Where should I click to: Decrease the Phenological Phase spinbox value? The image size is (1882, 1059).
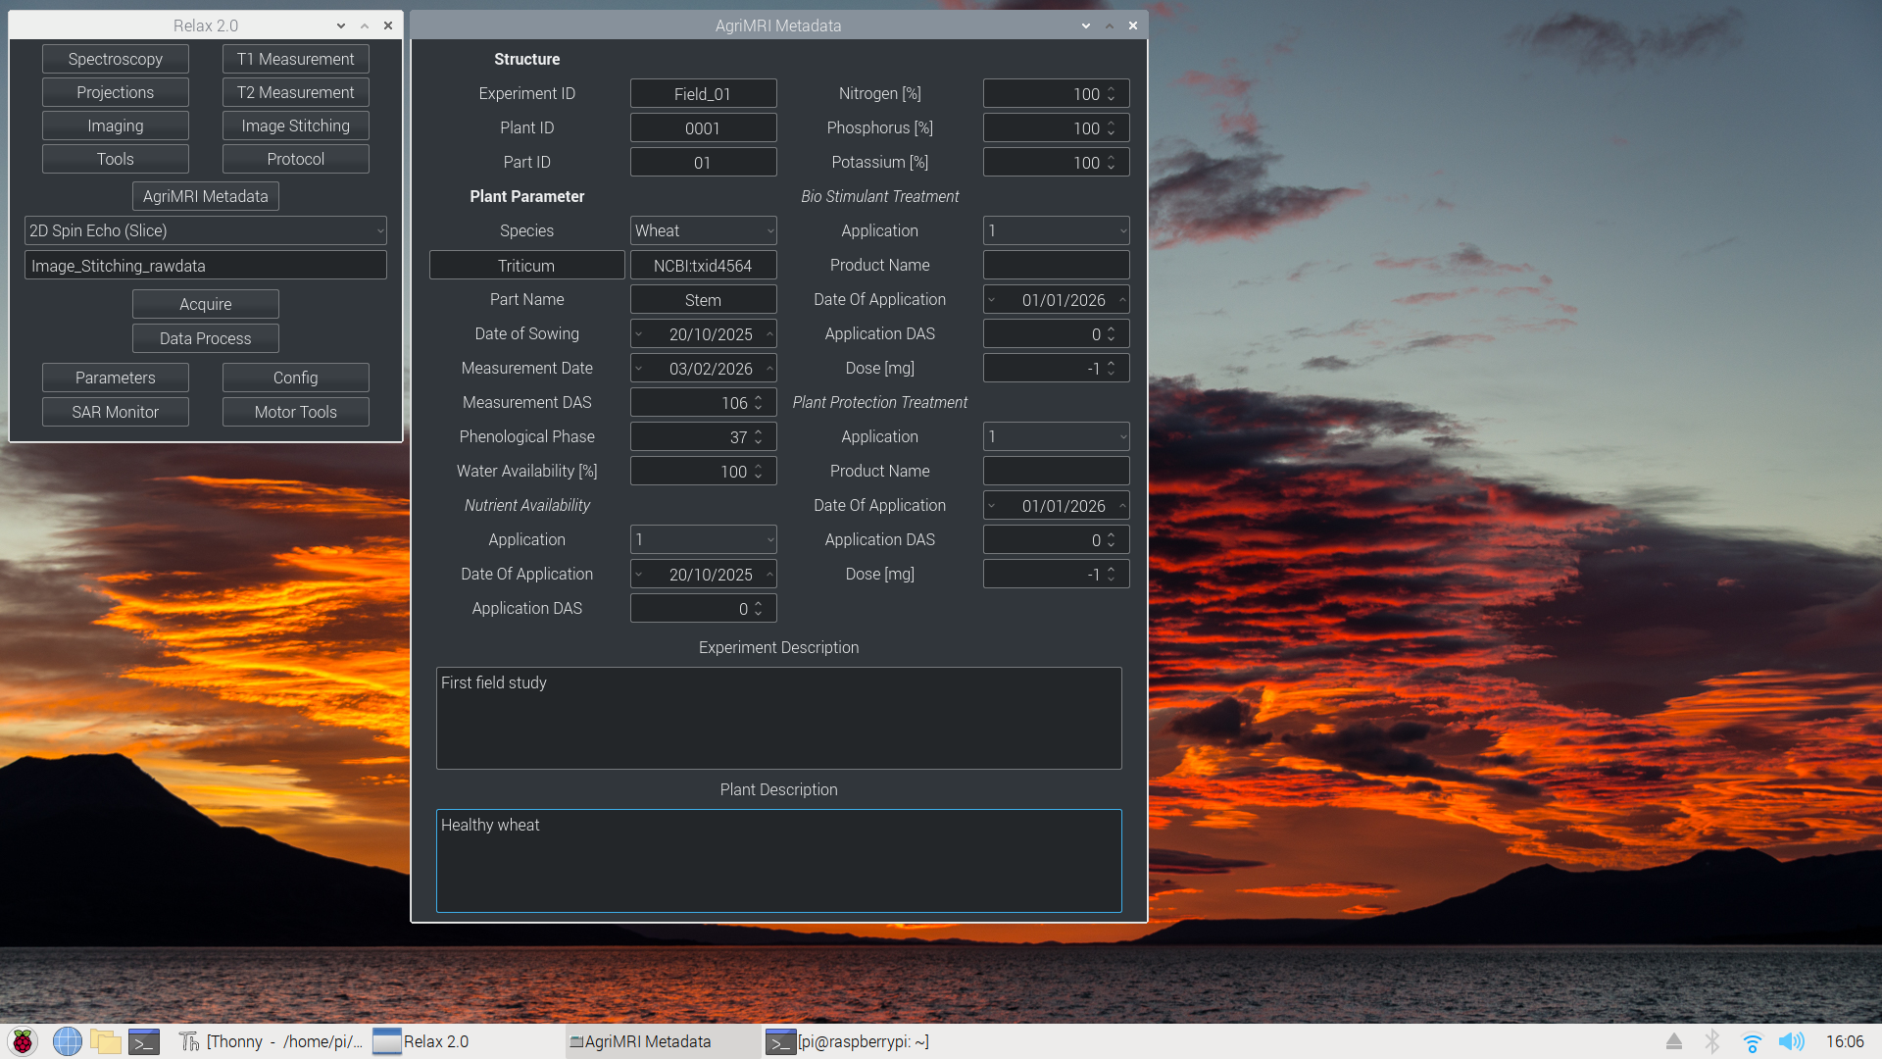pyautogui.click(x=758, y=441)
